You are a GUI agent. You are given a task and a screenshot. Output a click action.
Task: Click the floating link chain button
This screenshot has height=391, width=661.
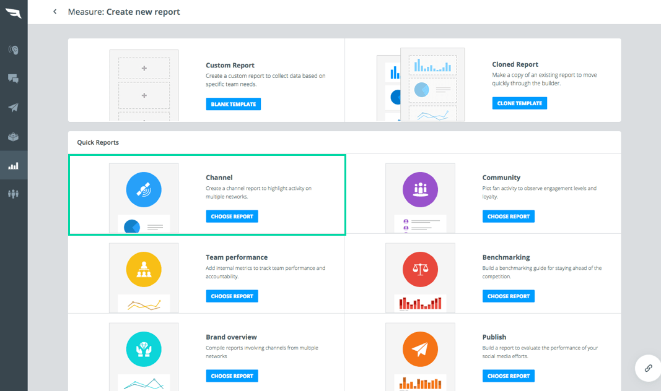click(648, 368)
